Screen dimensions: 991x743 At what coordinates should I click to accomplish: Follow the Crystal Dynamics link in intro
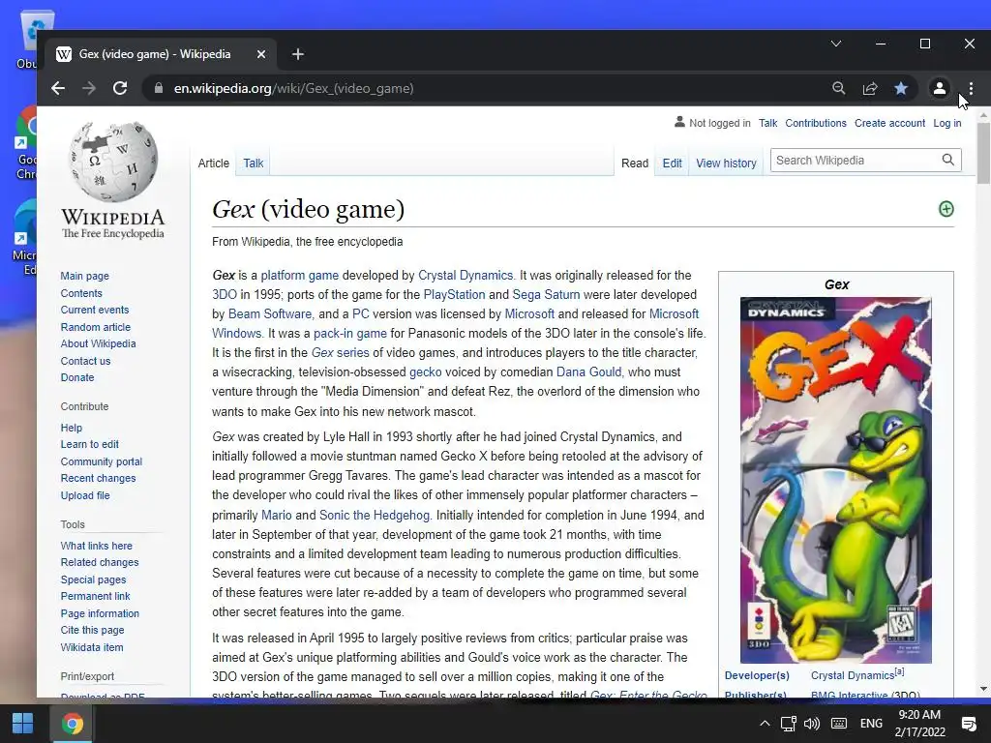click(465, 276)
